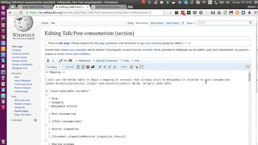
Task: Switch editor via pencil icon at toolbar right
Action: 248,67
